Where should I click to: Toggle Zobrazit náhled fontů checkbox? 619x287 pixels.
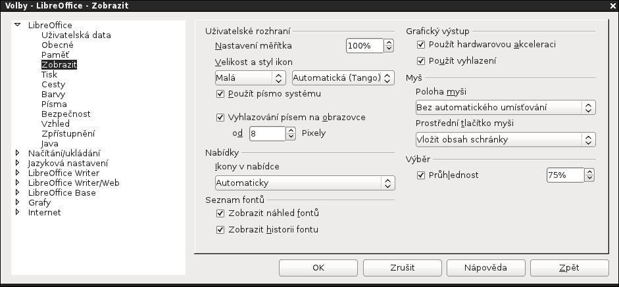click(220, 213)
